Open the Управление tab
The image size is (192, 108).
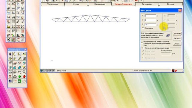point(52,4)
